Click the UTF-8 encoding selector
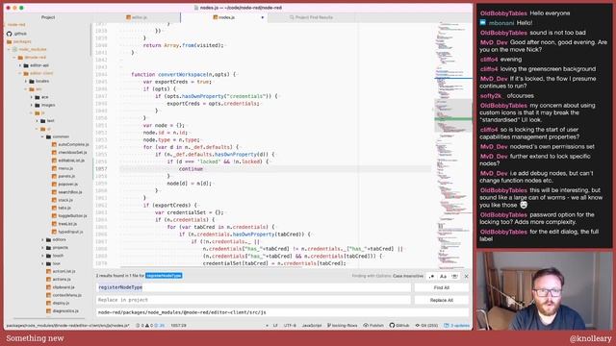The width and height of the screenshot is (616, 346). pos(290,325)
